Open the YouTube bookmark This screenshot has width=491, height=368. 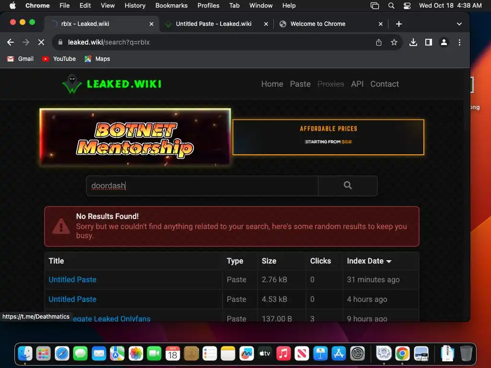click(x=59, y=59)
